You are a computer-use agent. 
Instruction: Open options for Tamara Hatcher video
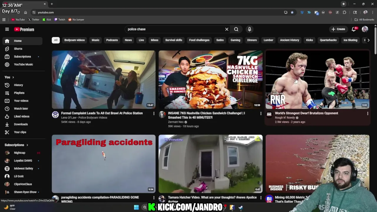[261, 198]
